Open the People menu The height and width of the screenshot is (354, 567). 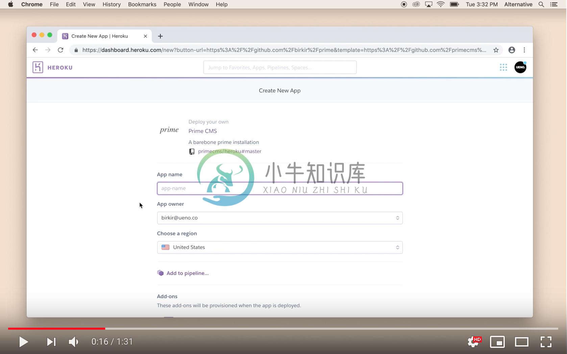(x=172, y=4)
